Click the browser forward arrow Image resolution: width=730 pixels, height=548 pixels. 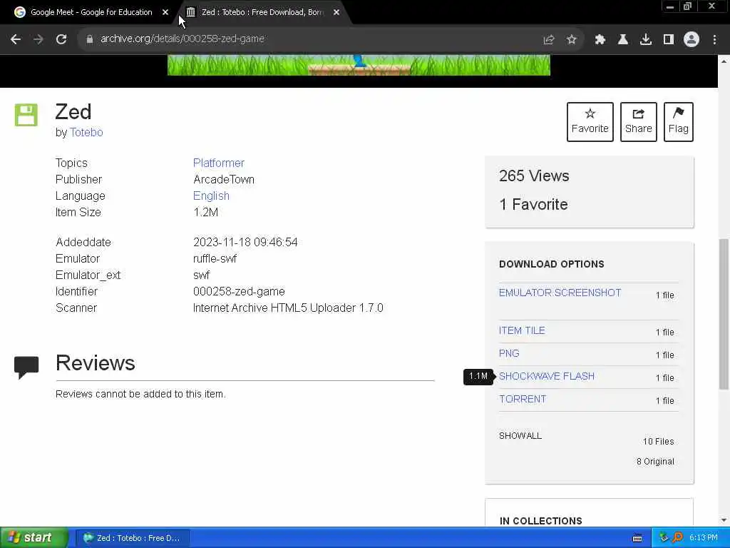coord(38,40)
